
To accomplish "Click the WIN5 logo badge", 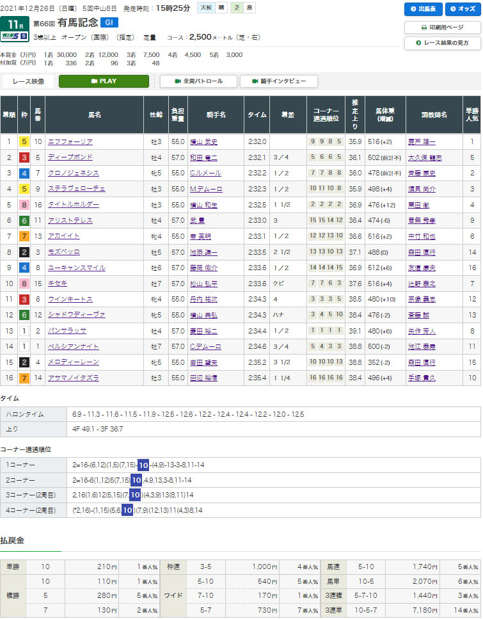I will (13, 35).
